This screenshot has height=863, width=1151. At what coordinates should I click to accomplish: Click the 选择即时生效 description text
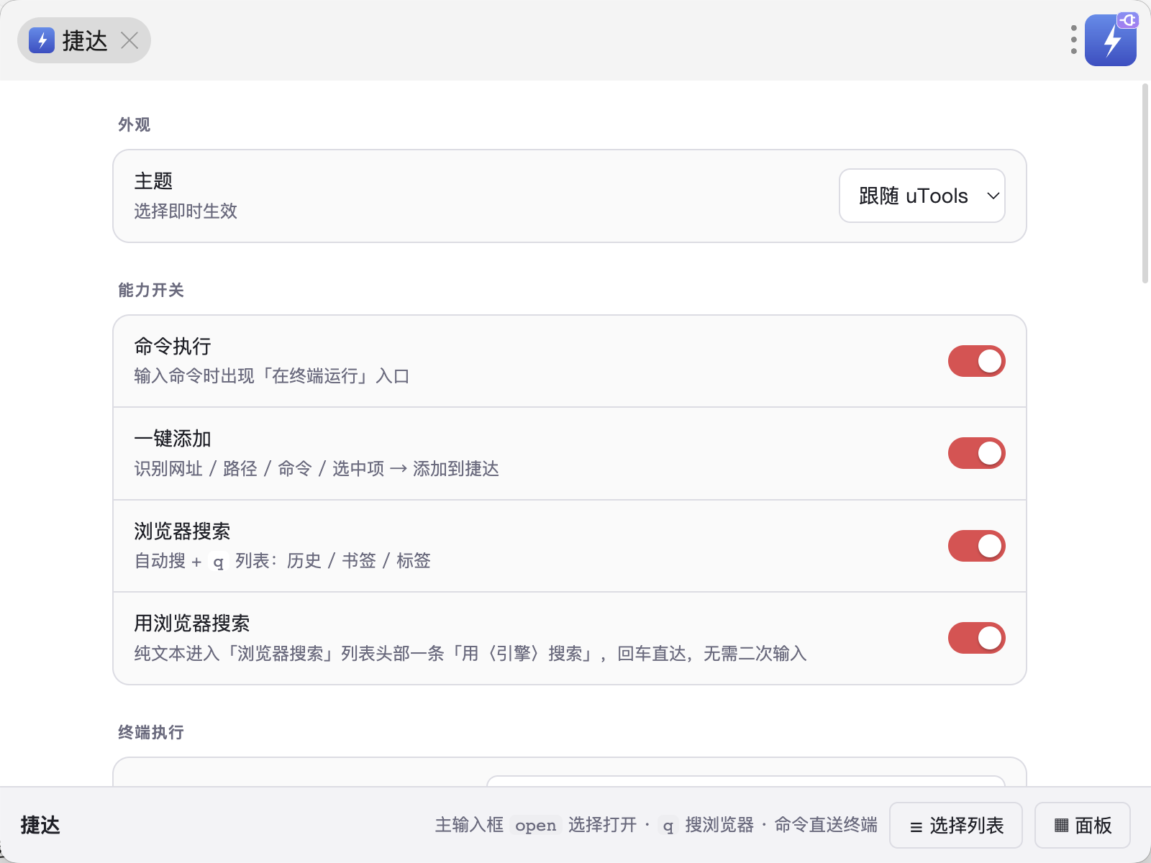pos(186,211)
